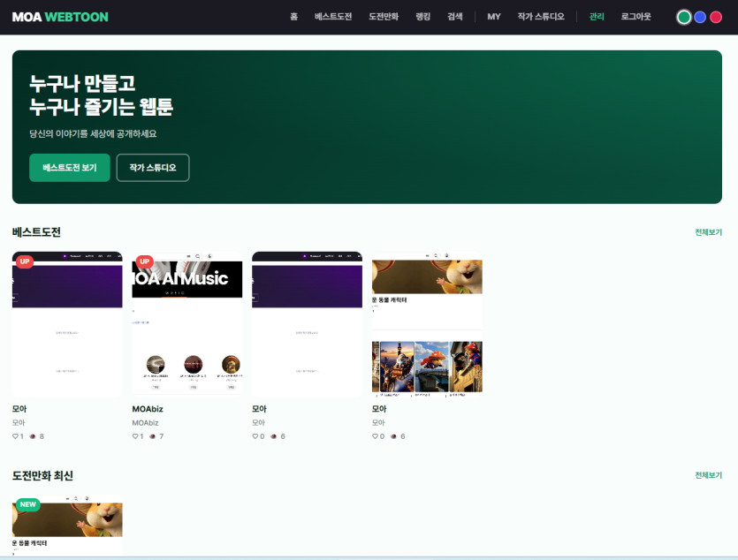
Task: Click the heart icon on the MOAbiz card
Action: (135, 436)
